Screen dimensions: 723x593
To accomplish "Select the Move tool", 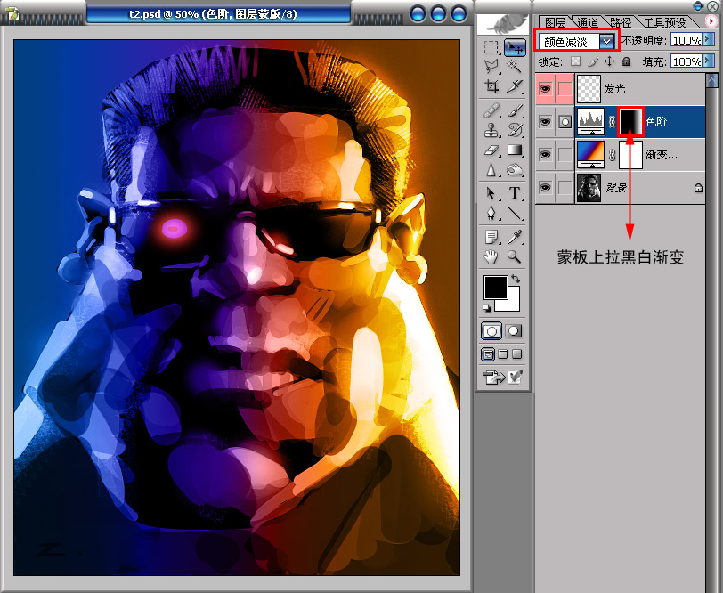I will [515, 48].
